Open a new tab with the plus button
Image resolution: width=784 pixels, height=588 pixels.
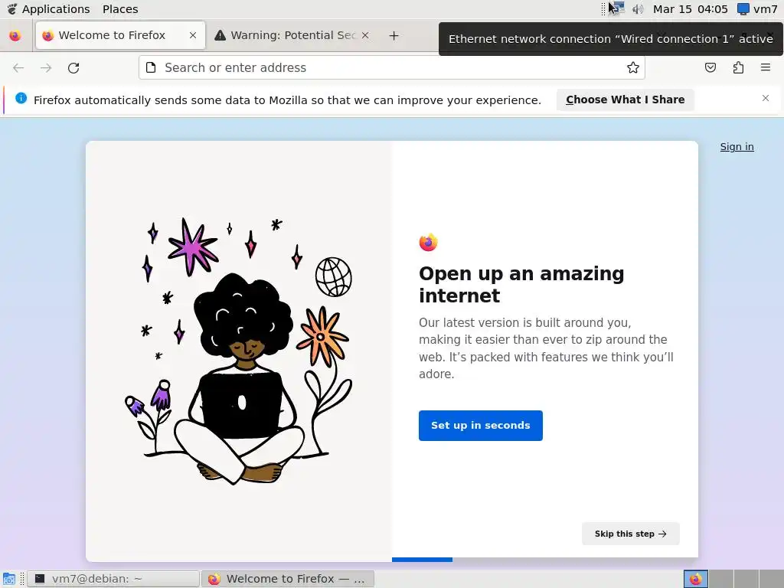pos(394,35)
